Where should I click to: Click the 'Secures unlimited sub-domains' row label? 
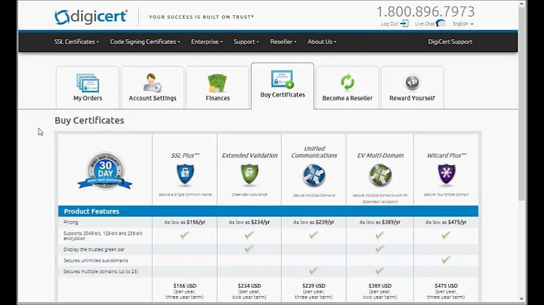tap(96, 260)
